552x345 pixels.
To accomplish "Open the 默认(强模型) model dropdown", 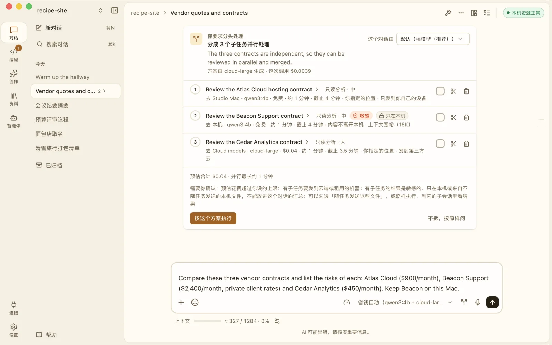I will click(x=433, y=39).
